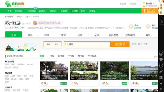Open the ¥138 lake tour card thumbnail

click(144, 71)
